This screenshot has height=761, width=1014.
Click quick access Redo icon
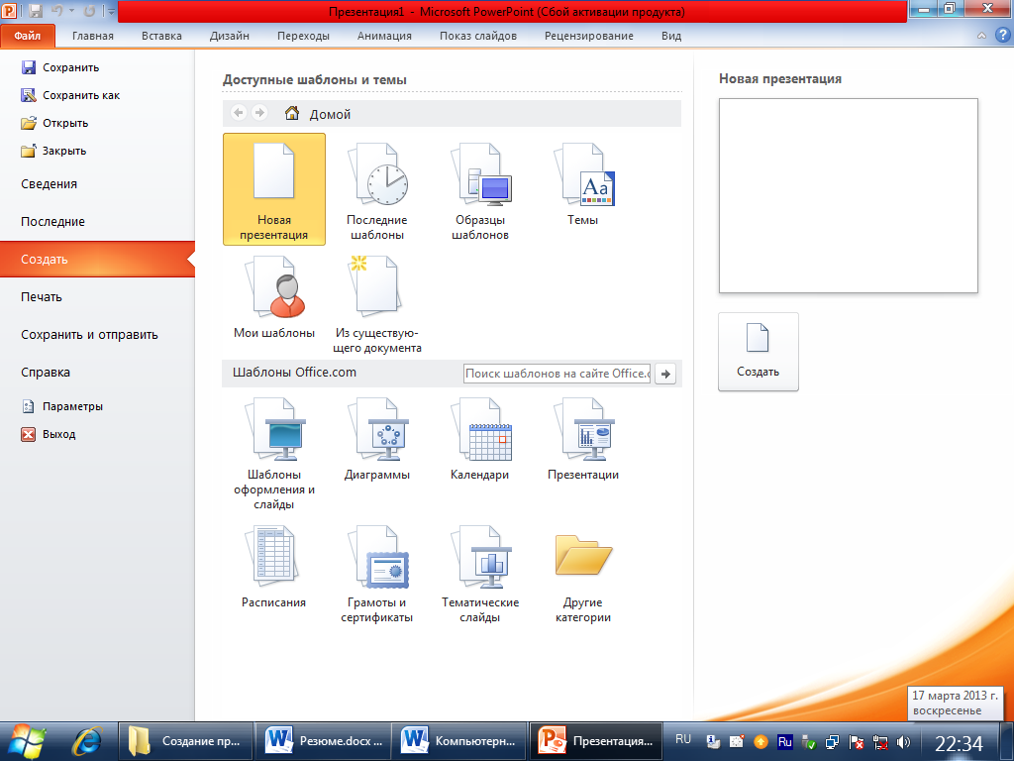(89, 11)
